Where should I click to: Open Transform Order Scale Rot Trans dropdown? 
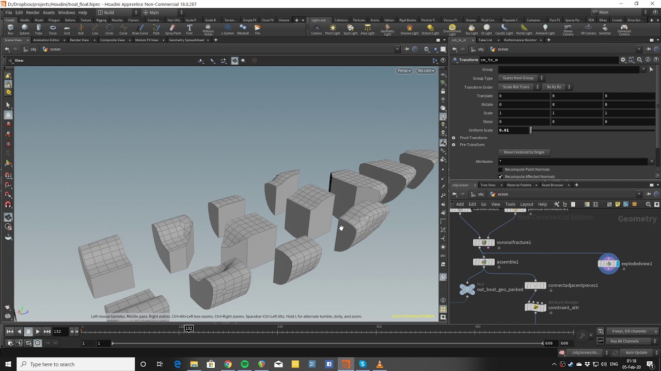click(x=519, y=87)
